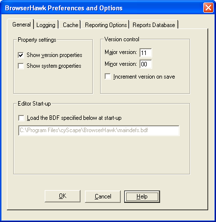This screenshot has width=216, height=222.
Task: Enable Show system properties checkbox
Action: [x=21, y=66]
